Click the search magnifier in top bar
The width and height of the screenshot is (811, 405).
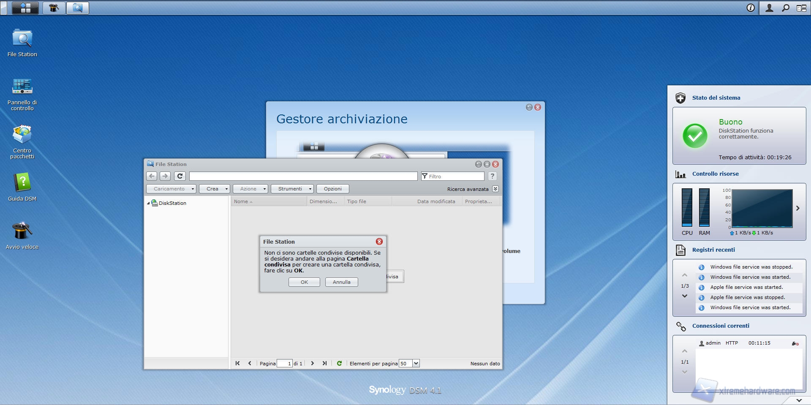pos(785,8)
